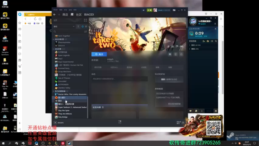Add game to favorites star icon
This screenshot has height=146, width=259.
181,54
